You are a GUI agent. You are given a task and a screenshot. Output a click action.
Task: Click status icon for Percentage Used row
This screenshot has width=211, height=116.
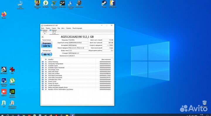tap(43, 70)
